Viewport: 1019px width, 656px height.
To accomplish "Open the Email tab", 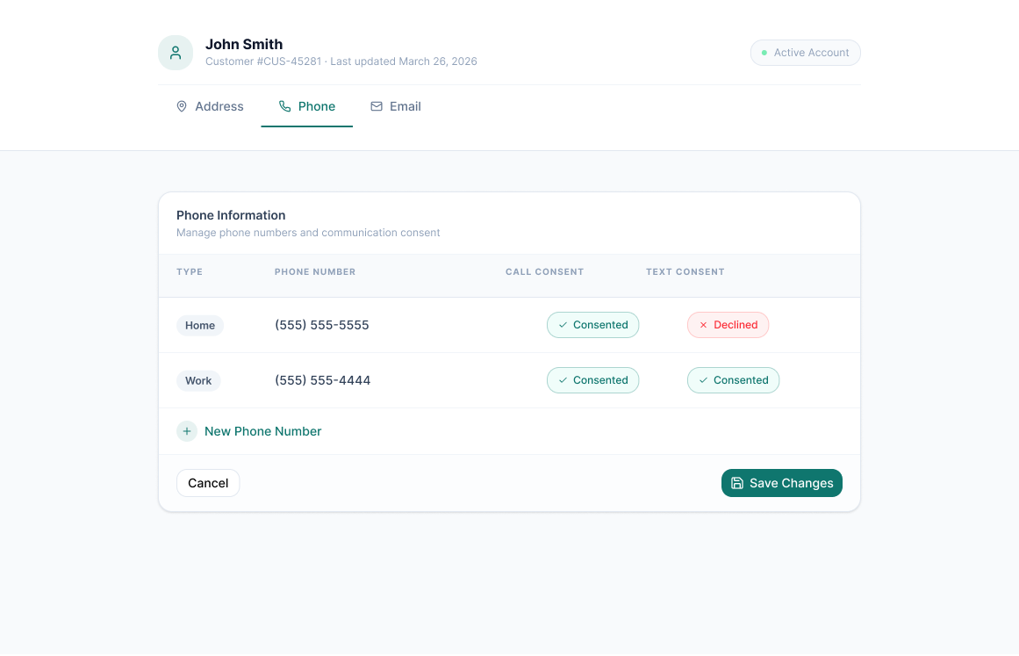I will tap(396, 106).
